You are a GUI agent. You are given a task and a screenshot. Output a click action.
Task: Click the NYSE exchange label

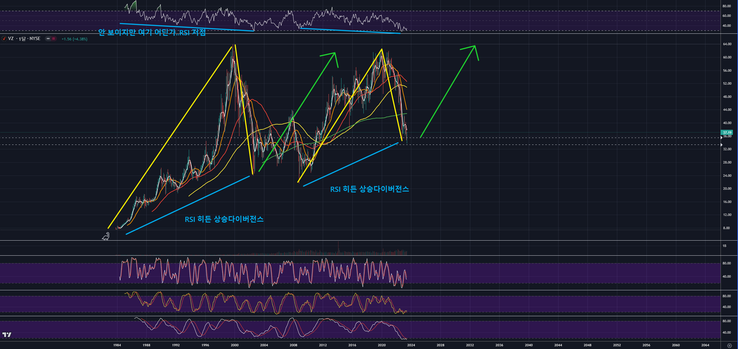click(x=35, y=39)
